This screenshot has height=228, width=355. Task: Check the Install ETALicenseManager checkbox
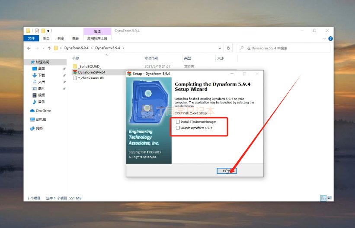(178, 122)
